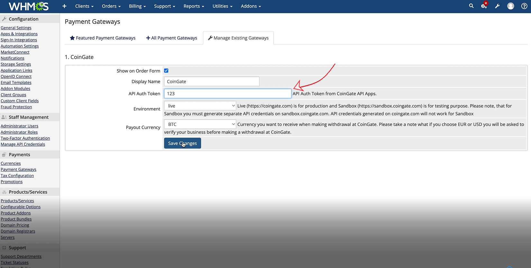Viewport: 531px width, 268px height.
Task: Open Client Groups link
Action: point(14,95)
